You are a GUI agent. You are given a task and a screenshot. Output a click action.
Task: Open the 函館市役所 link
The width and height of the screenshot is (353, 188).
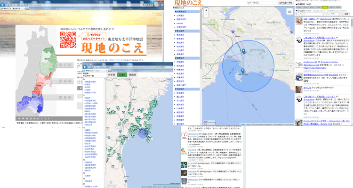click(x=181, y=19)
